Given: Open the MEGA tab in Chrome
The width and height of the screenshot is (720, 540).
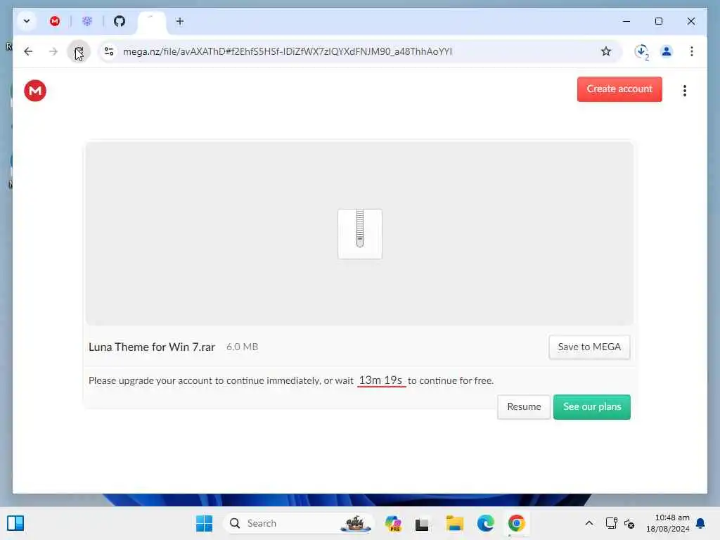Looking at the screenshot, I should click(55, 21).
